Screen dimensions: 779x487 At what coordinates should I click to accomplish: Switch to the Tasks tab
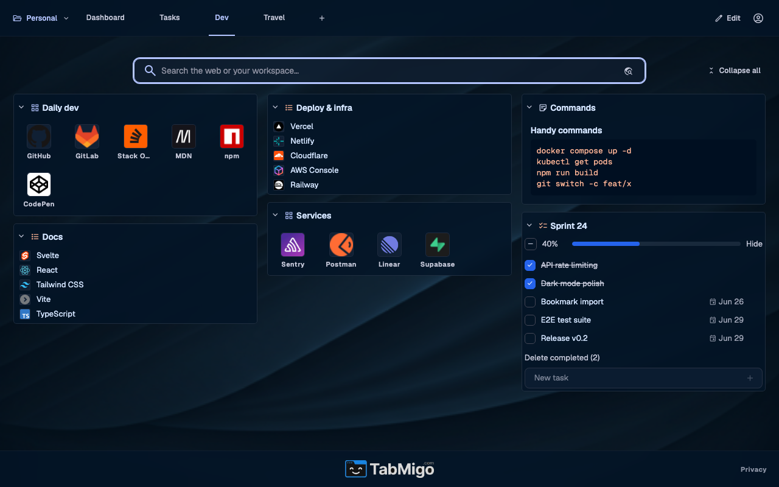pos(170,18)
